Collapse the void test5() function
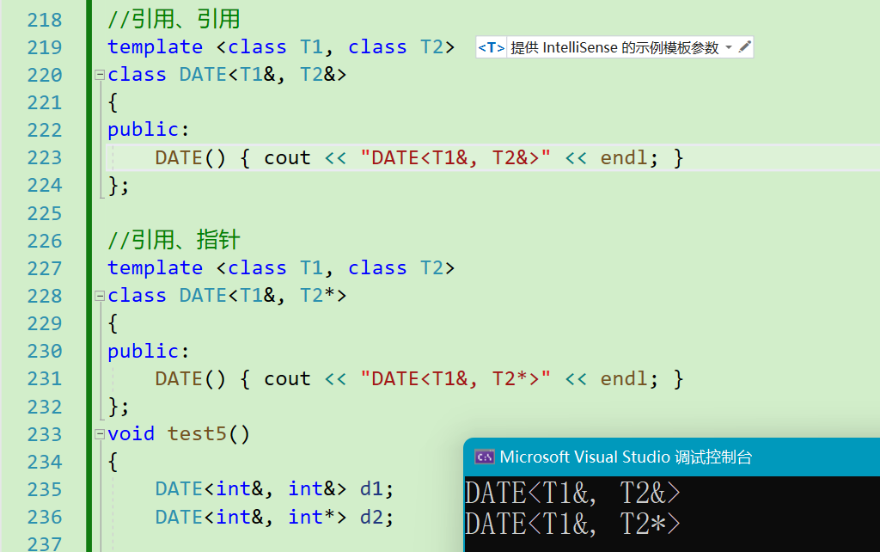Viewport: 880px width, 552px height. [x=100, y=434]
